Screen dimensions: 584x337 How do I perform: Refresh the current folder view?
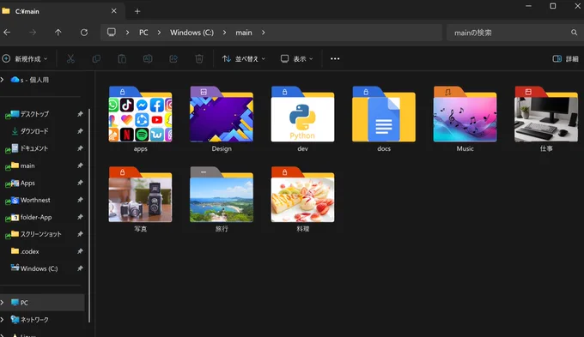click(x=84, y=33)
